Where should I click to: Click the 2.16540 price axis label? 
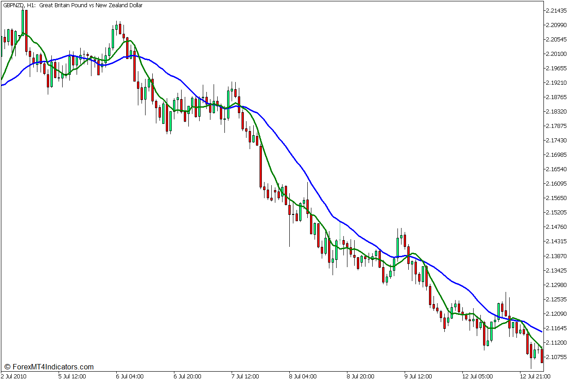point(556,169)
